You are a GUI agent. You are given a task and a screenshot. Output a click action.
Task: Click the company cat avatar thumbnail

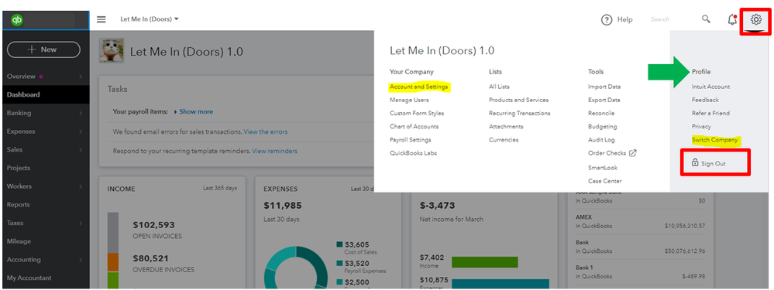coord(112,51)
